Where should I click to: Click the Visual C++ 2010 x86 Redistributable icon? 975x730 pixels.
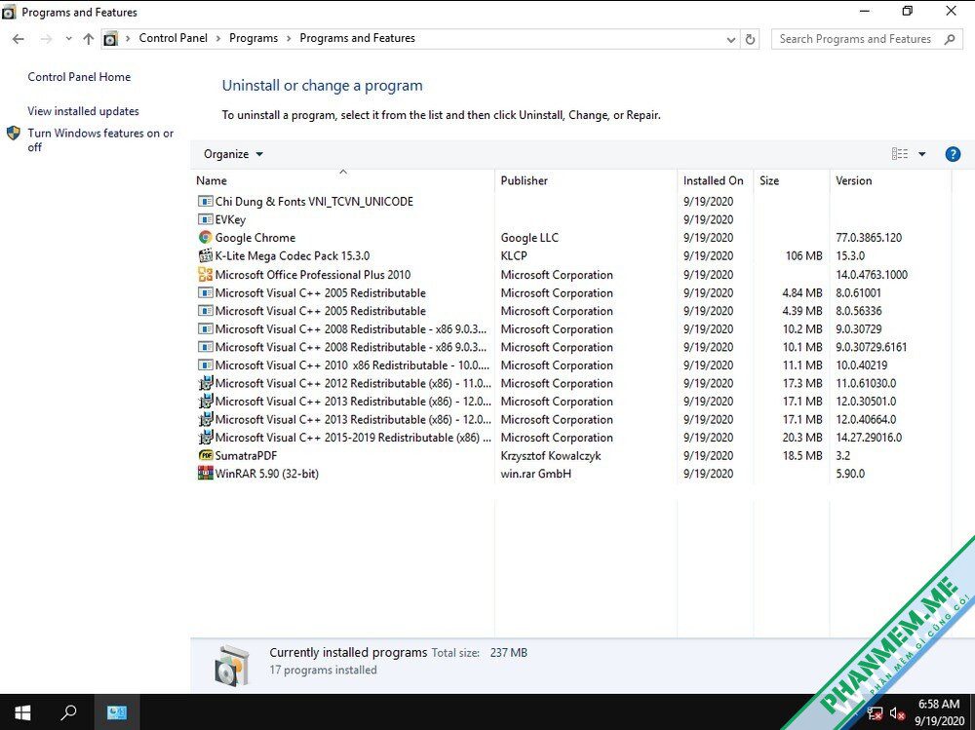pyautogui.click(x=205, y=365)
